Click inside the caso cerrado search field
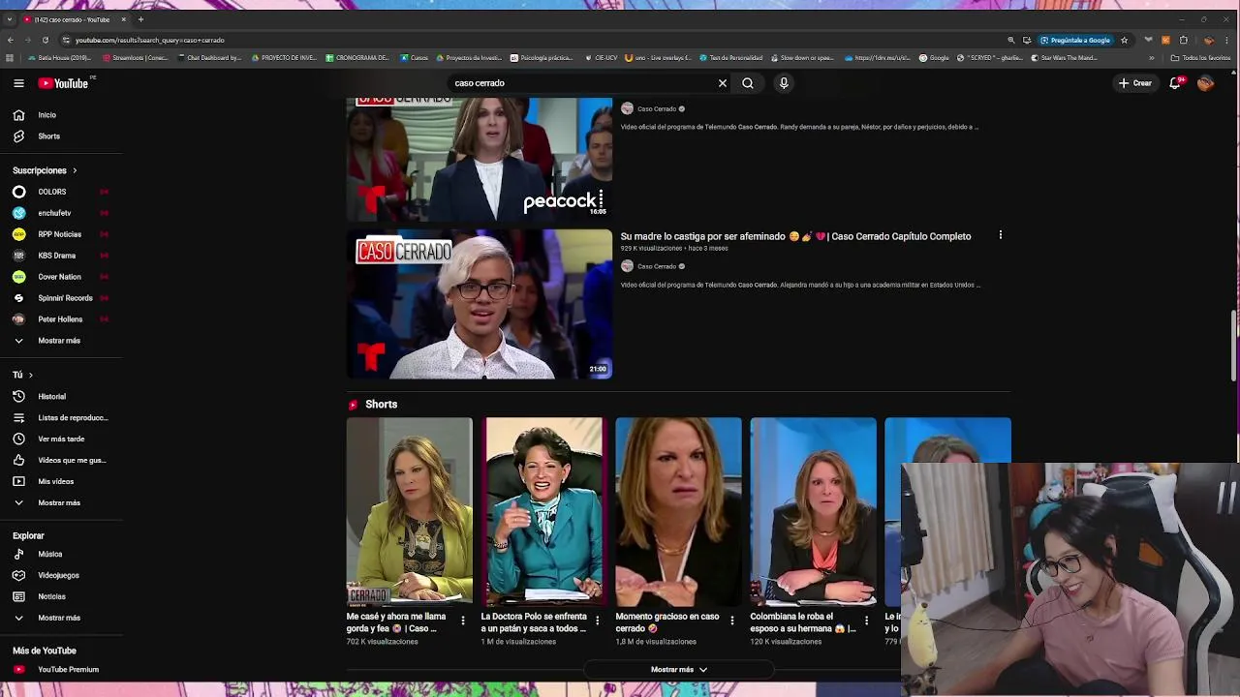This screenshot has width=1240, height=697. (x=581, y=83)
